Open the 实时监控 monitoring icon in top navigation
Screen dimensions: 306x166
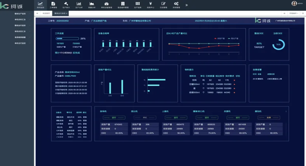tap(41, 5)
